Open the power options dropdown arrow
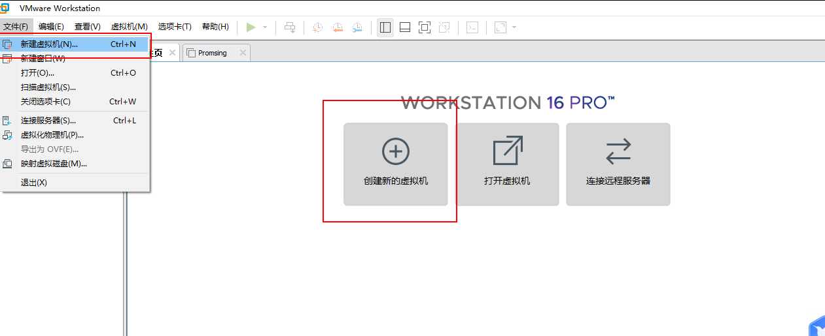This screenshot has height=336, width=825. [265, 27]
